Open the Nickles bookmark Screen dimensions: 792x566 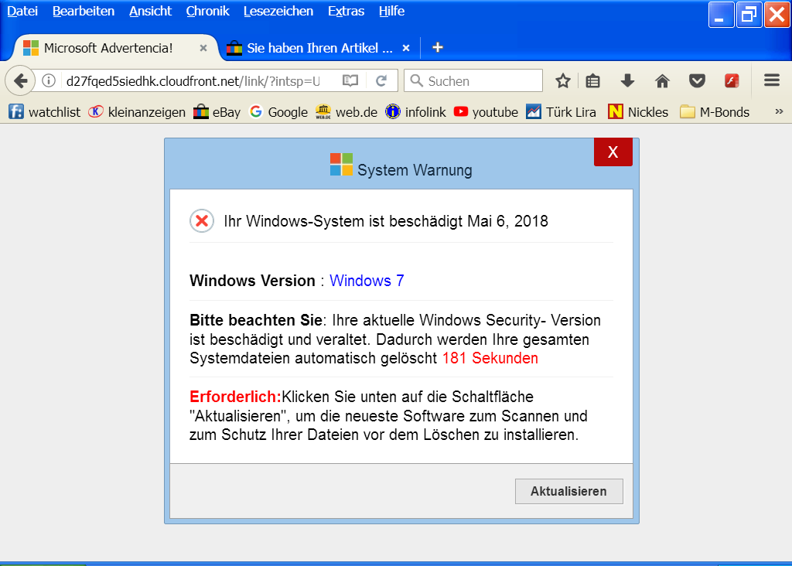638,112
